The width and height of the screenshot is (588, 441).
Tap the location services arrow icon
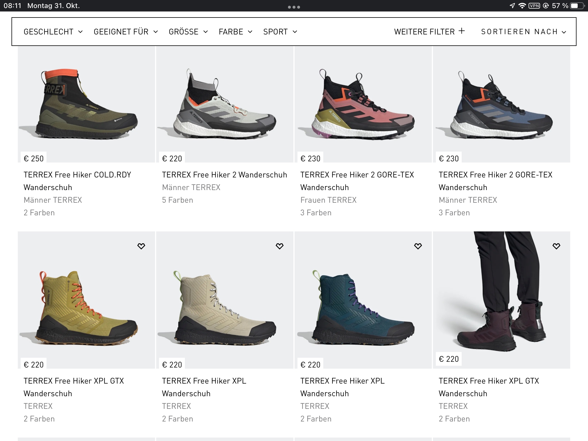click(512, 6)
